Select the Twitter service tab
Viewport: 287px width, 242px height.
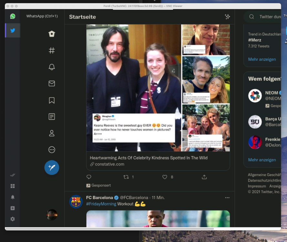tap(13, 30)
